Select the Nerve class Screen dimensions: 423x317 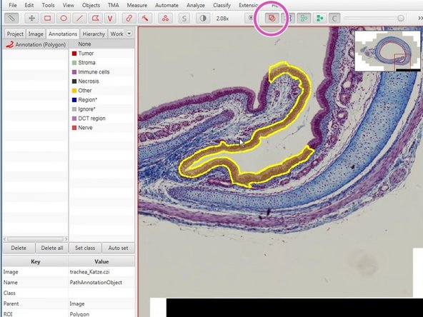click(102, 128)
